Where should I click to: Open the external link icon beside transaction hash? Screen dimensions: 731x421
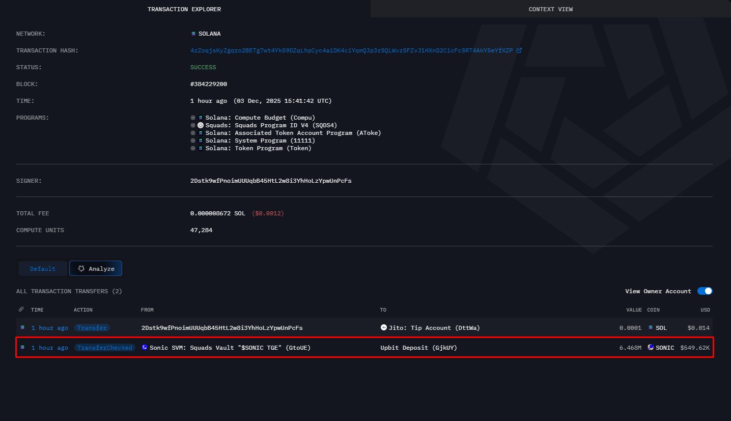(519, 50)
